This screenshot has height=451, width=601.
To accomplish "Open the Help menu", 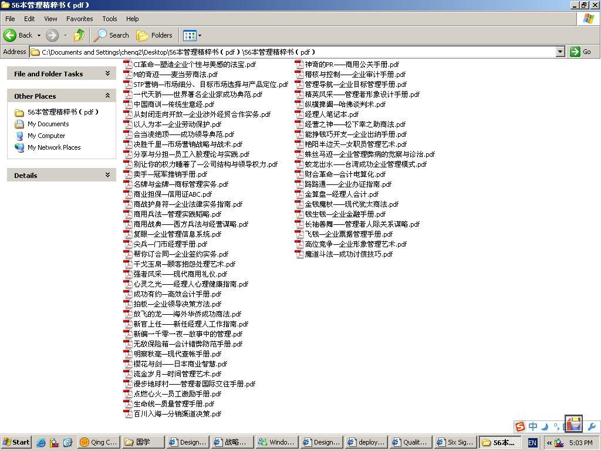I will point(133,19).
